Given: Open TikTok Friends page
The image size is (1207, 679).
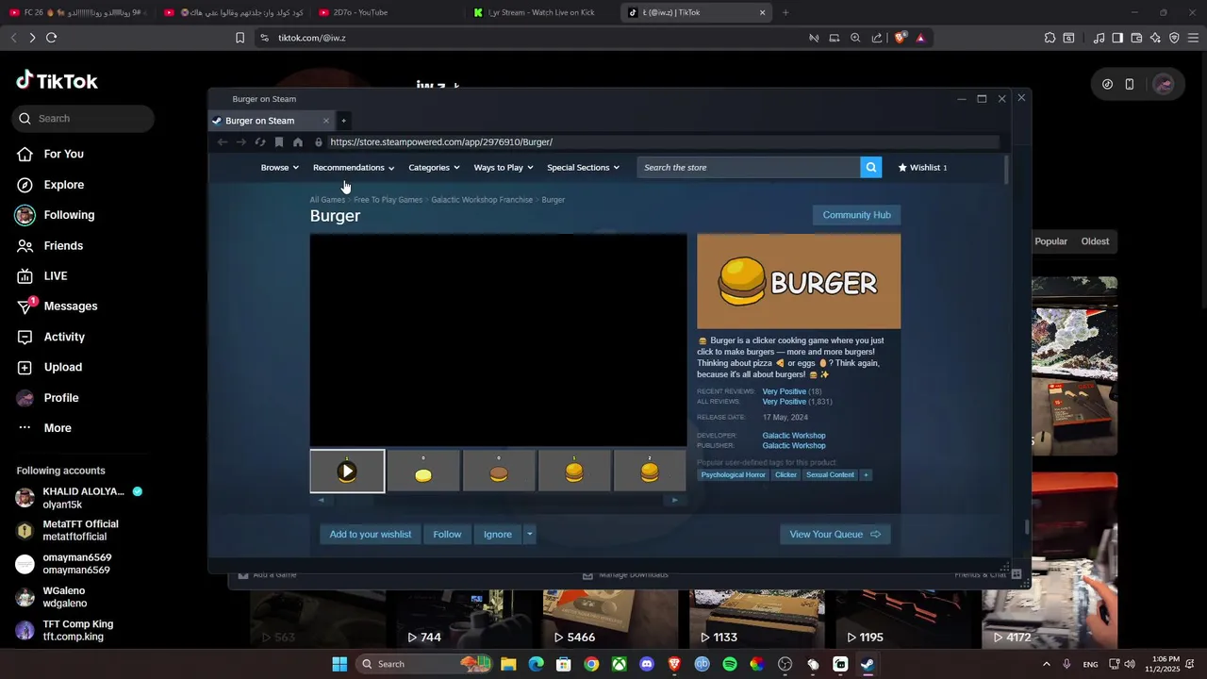Looking at the screenshot, I should pyautogui.click(x=51, y=246).
